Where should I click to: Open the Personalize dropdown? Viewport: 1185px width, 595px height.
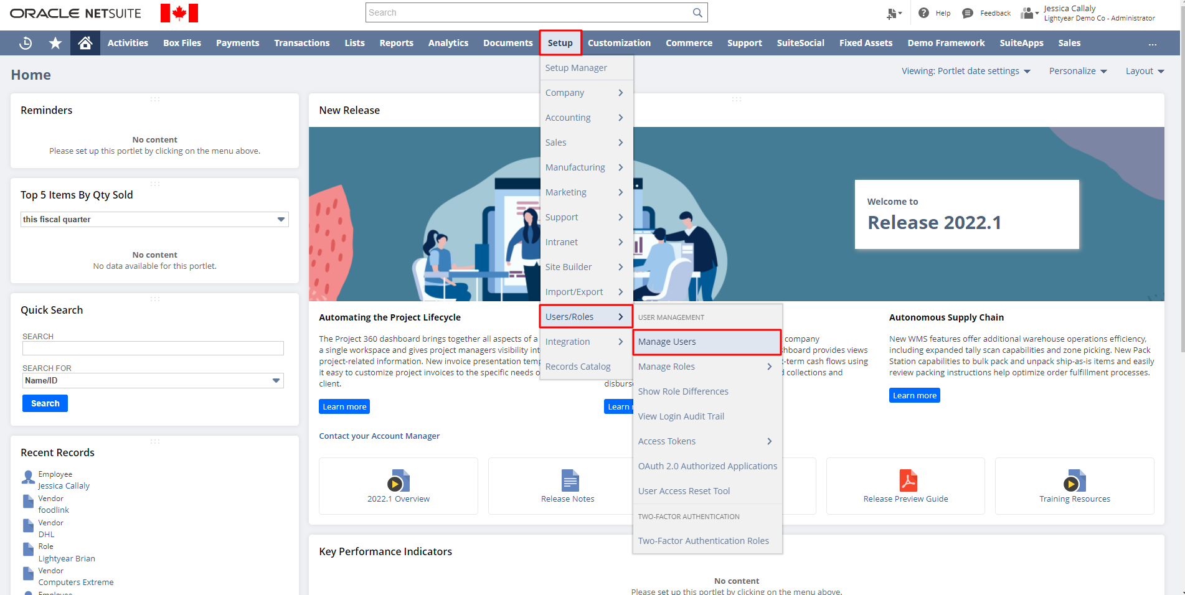point(1078,71)
